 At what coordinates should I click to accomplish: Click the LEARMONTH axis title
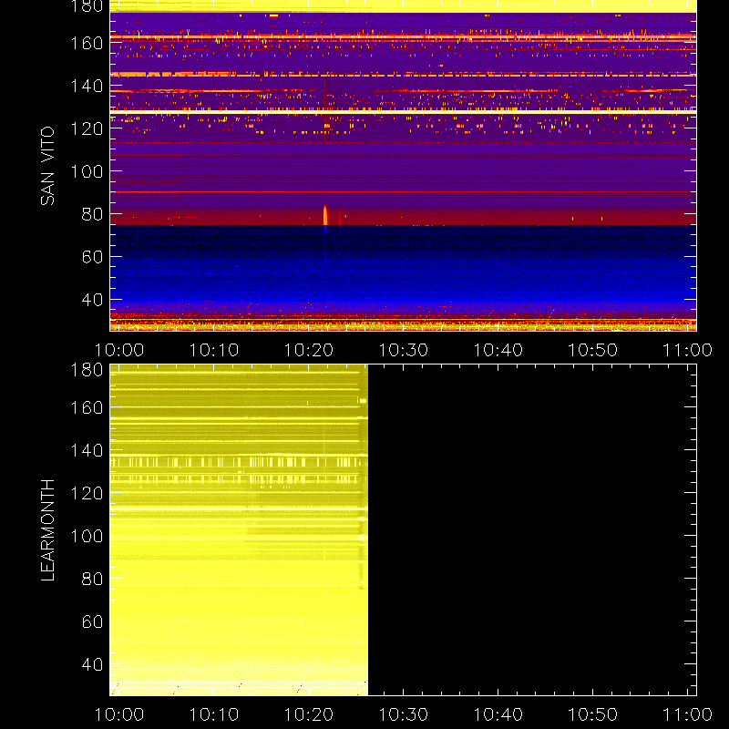point(47,530)
